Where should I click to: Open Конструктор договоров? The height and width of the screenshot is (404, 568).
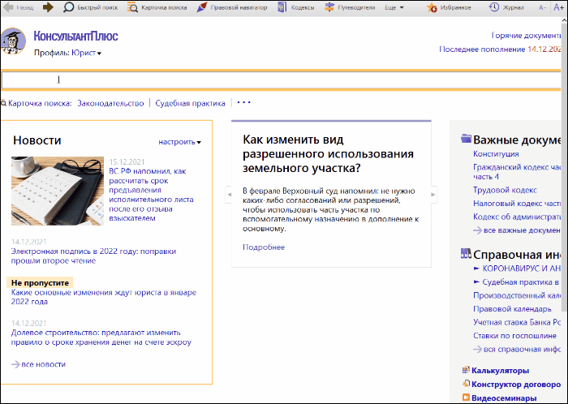coord(516,385)
